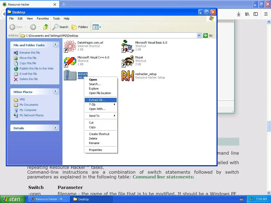Image resolution: width=271 pixels, height=203 pixels.
Task: Click Copy this file task
Action: (28, 63)
